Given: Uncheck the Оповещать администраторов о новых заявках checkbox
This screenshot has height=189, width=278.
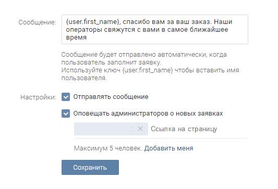Looking at the screenshot, I should coord(66,114).
